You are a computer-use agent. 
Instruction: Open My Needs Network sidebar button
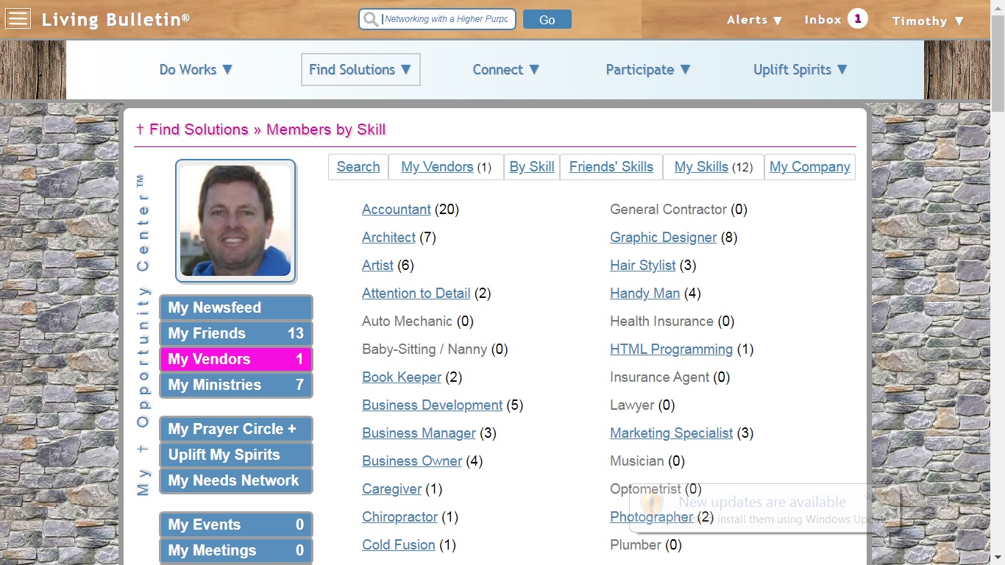pyautogui.click(x=236, y=480)
